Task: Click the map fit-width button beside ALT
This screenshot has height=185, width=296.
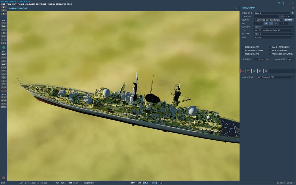Action: pos(155,183)
